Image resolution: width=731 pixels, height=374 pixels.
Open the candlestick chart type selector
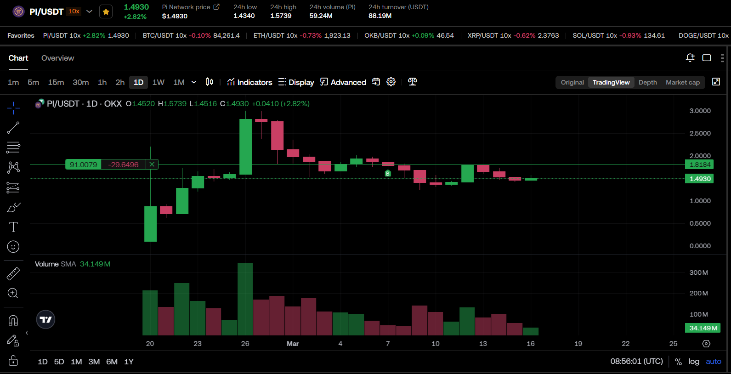click(210, 82)
